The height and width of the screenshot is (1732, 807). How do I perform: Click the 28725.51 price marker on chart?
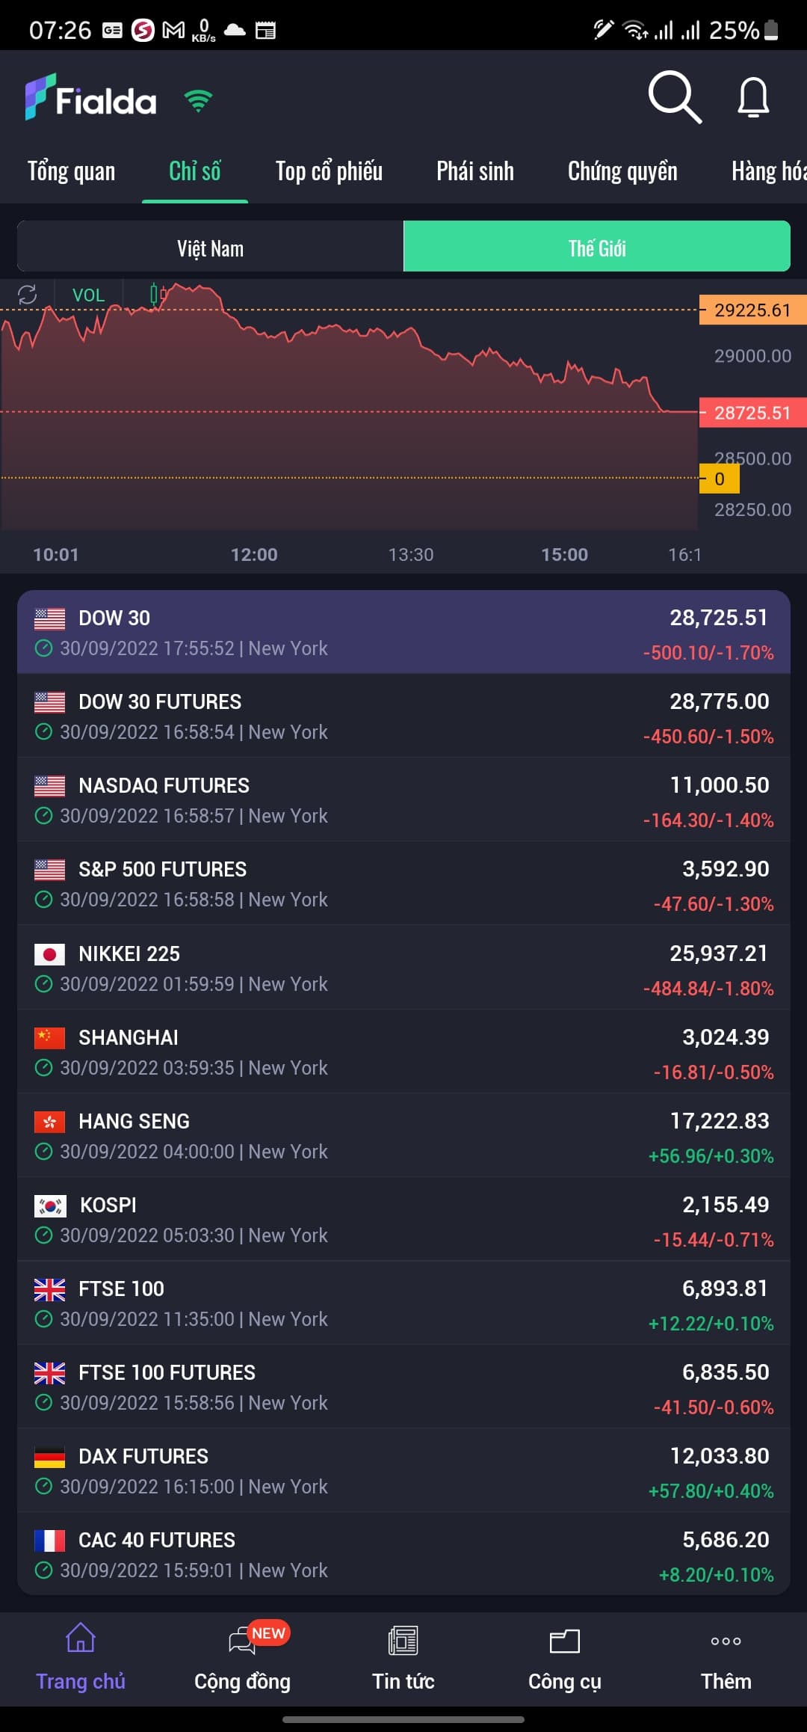pyautogui.click(x=752, y=413)
